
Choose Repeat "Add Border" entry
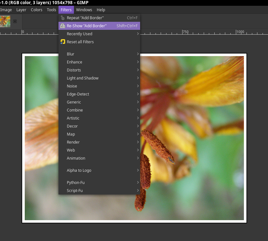tap(99, 18)
